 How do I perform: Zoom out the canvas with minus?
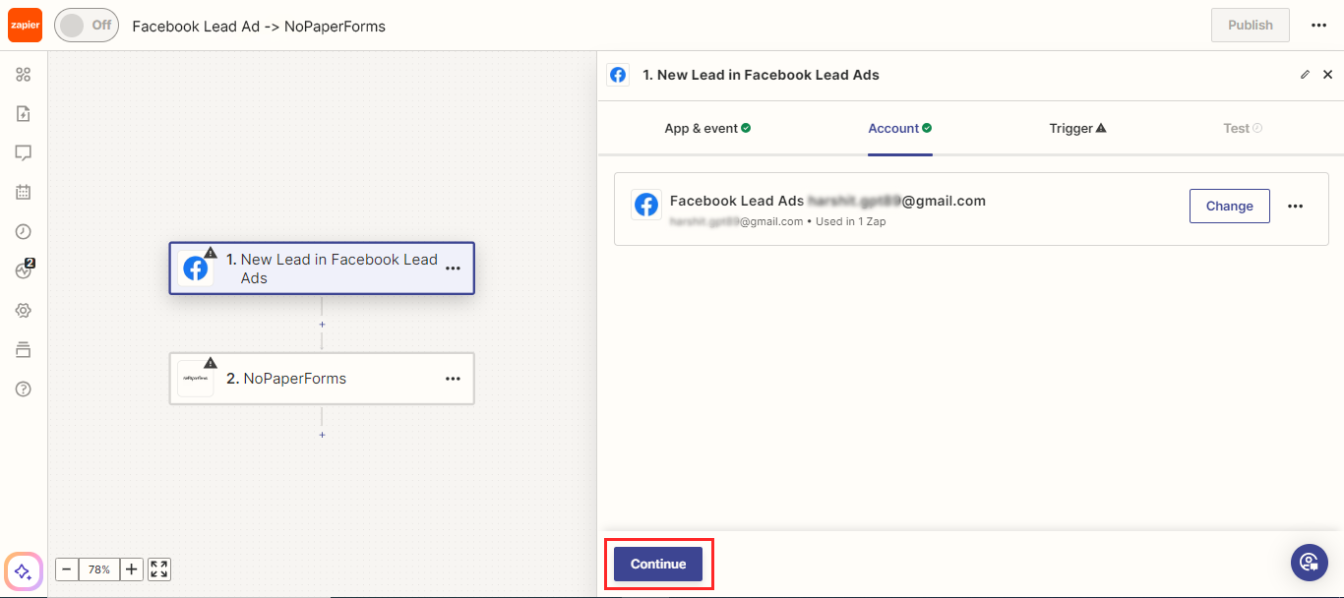67,569
